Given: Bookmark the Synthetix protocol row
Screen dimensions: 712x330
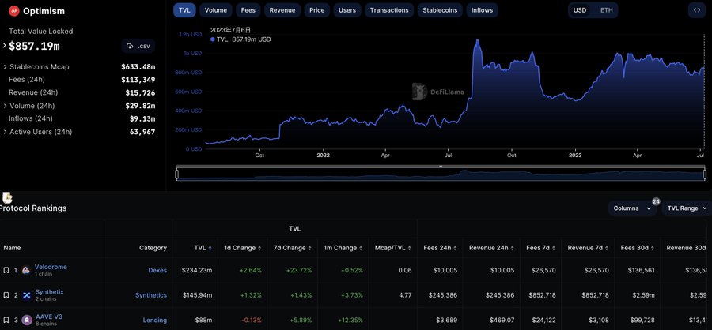Looking at the screenshot, I should coord(6,295).
